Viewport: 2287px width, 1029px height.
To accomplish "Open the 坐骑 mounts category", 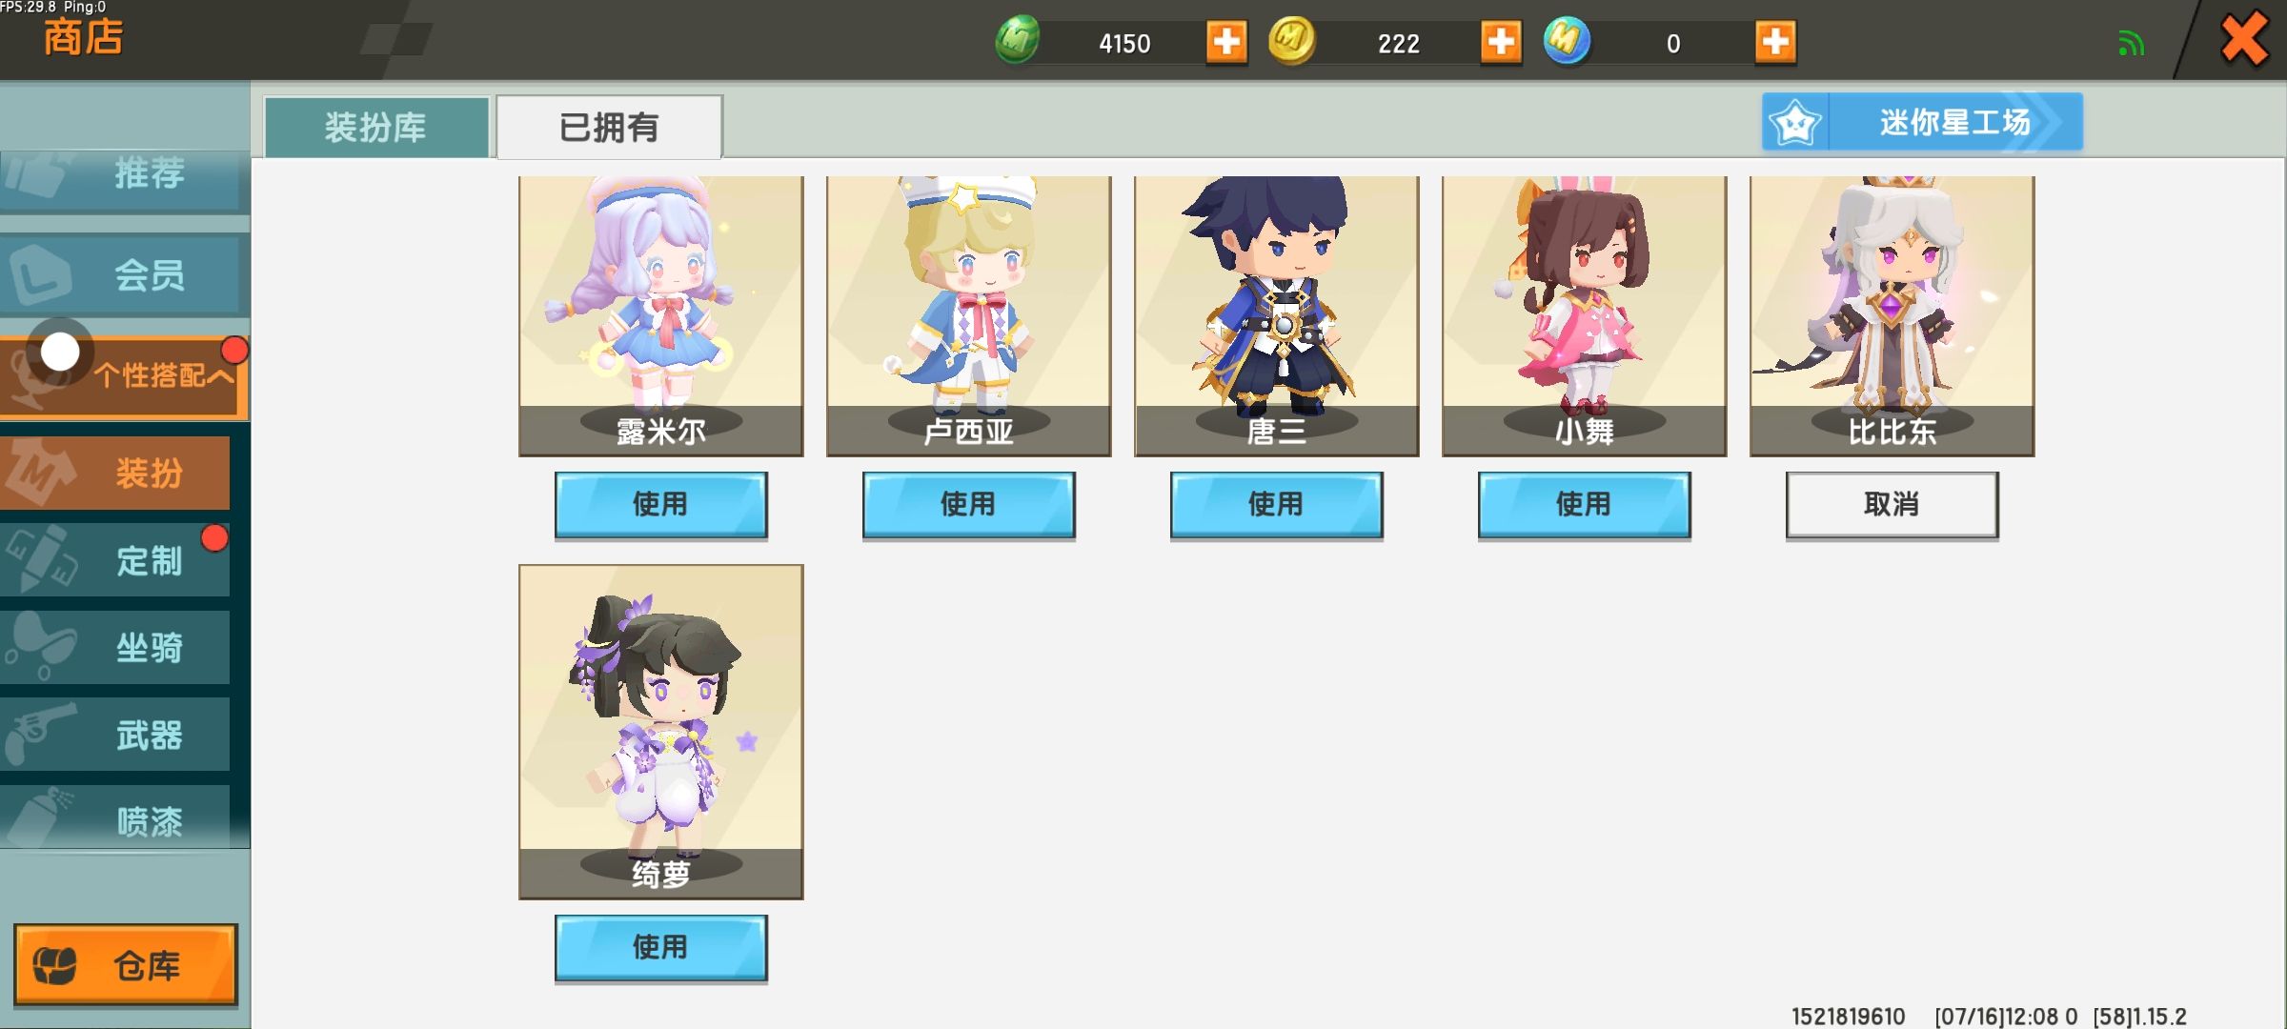I will click(x=115, y=648).
